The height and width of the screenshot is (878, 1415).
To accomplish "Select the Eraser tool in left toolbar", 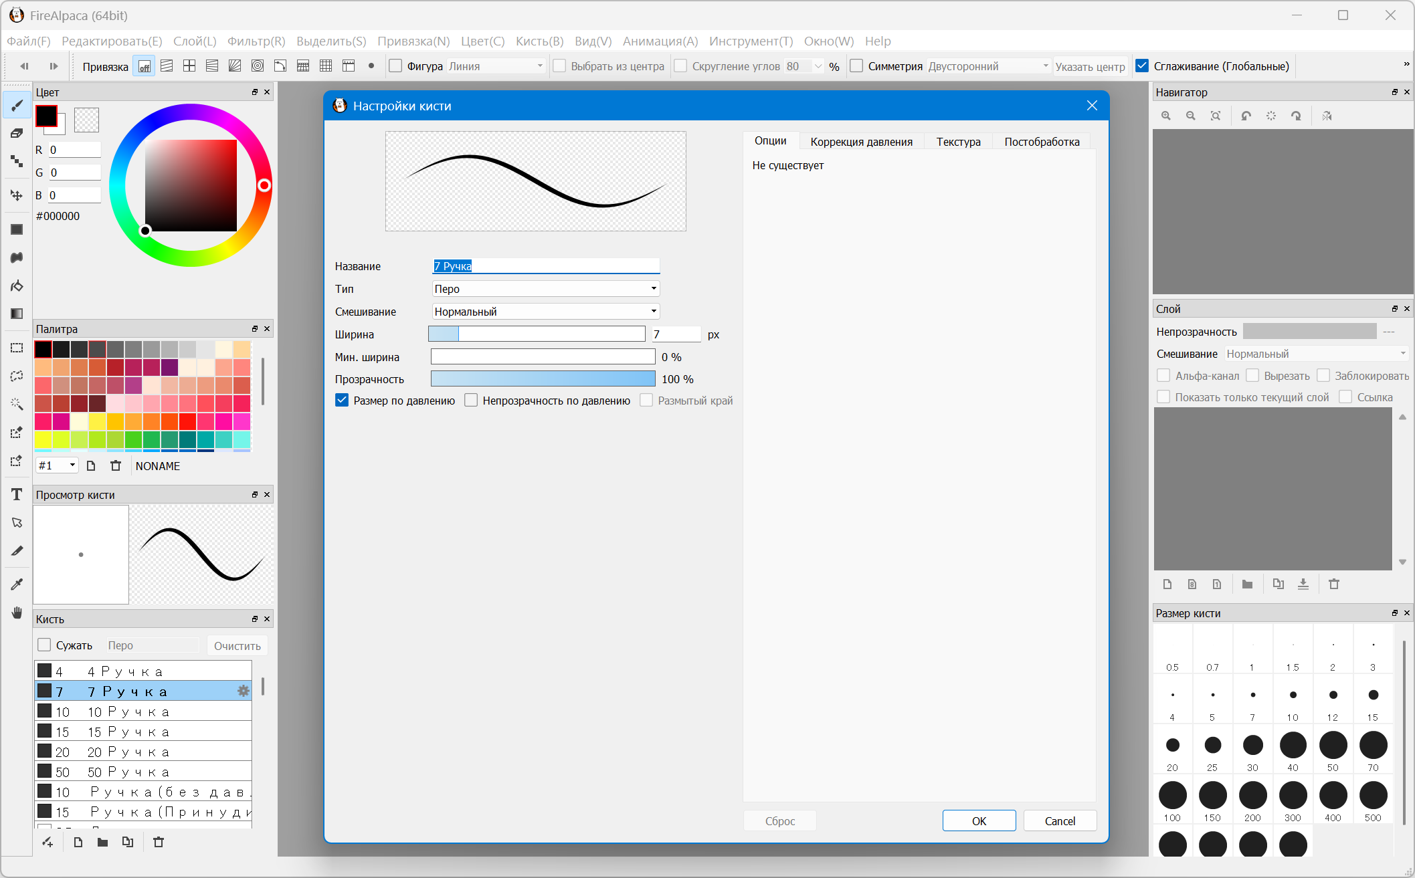I will [x=17, y=133].
